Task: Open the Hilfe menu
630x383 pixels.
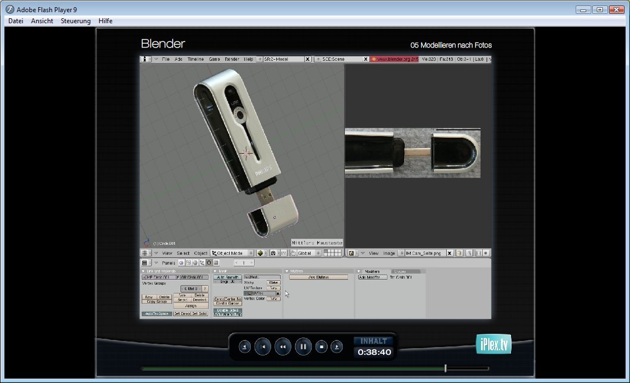Action: tap(105, 21)
